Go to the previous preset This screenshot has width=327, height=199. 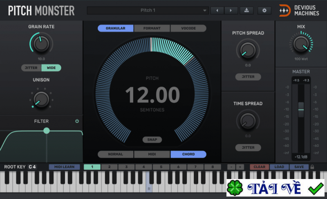click(217, 11)
